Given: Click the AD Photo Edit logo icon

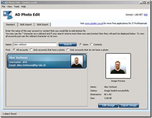Looking at the screenshot, I should click(8, 15).
